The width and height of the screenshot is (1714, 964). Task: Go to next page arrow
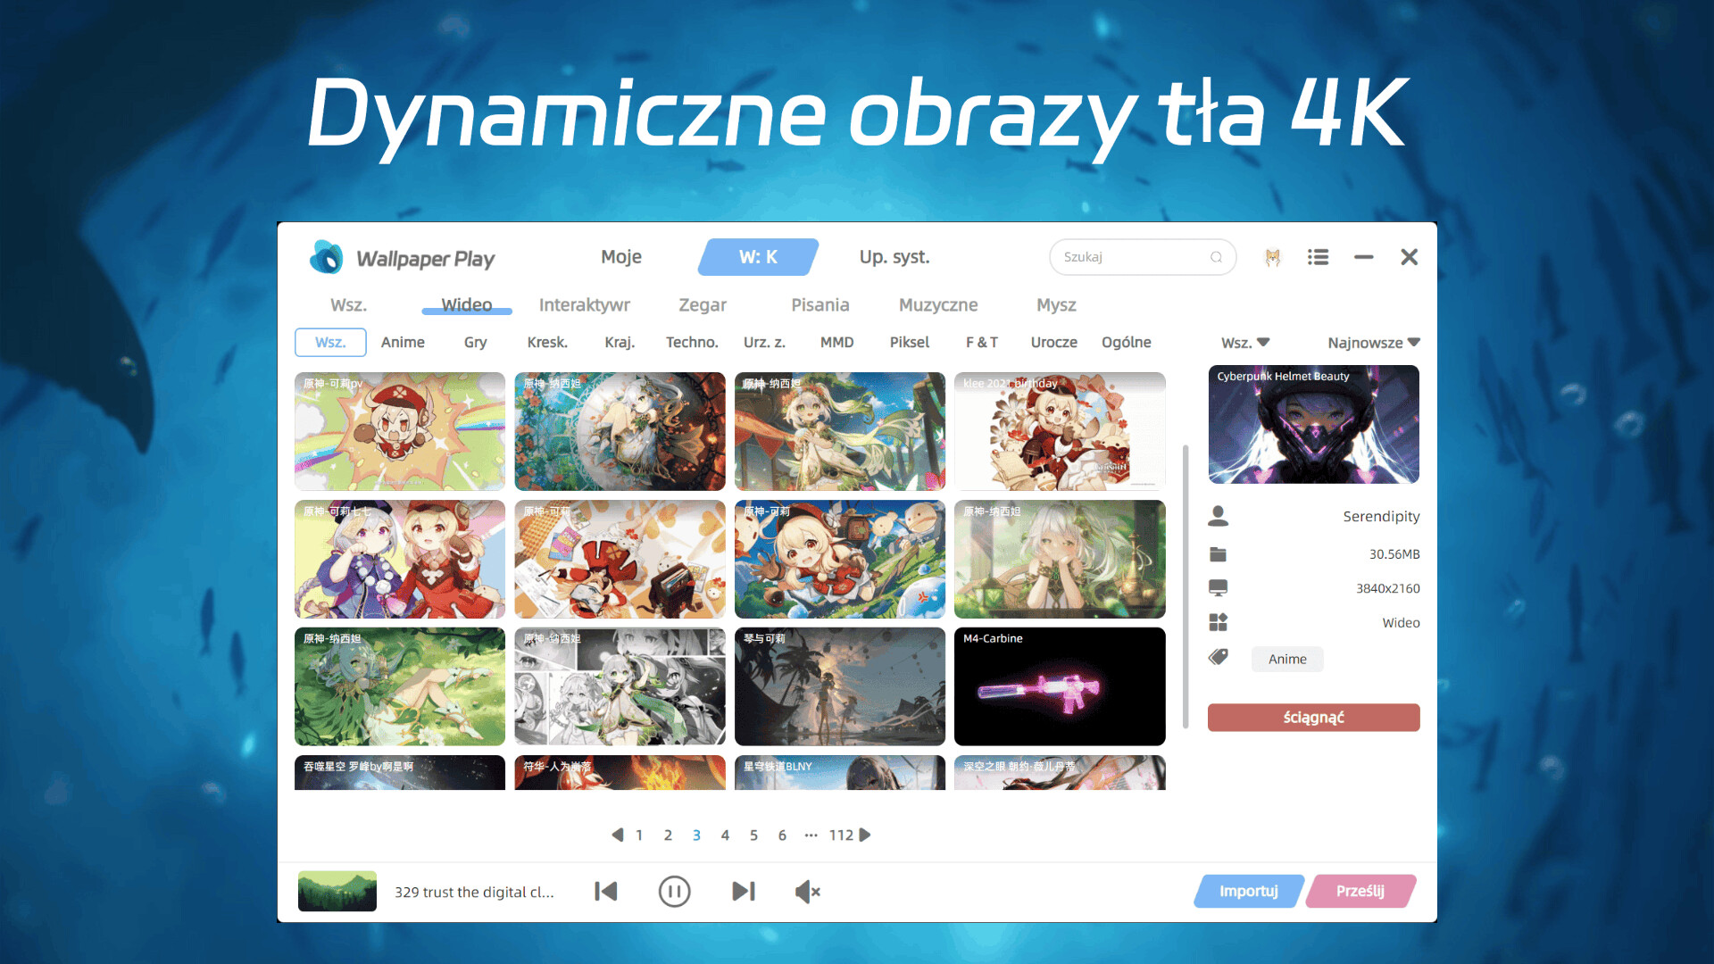(865, 835)
